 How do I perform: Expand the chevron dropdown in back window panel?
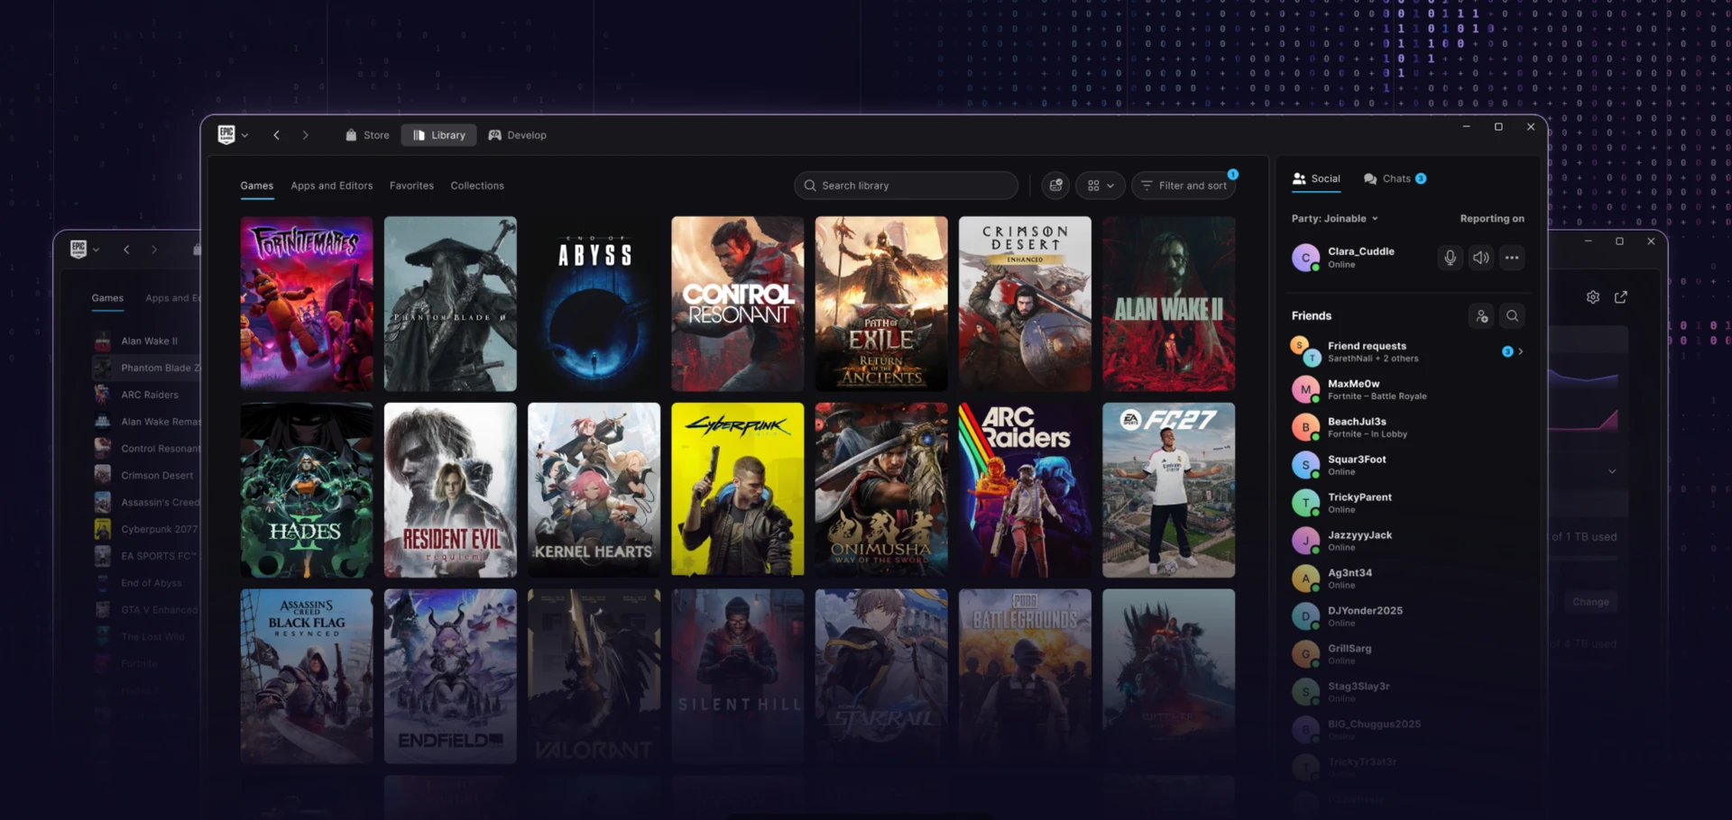tap(1612, 471)
